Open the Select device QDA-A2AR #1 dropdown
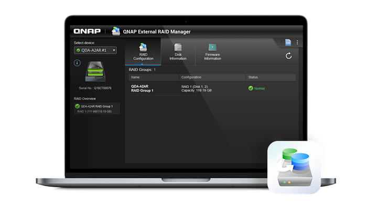 (x=95, y=50)
